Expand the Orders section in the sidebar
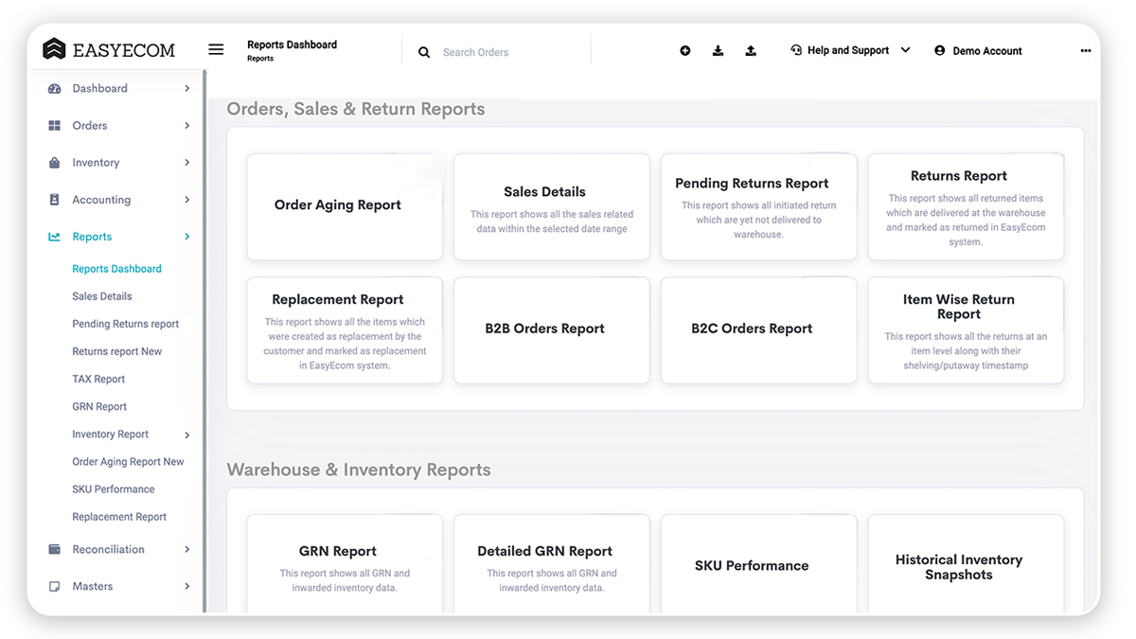Screen dimensions: 1136x639 pos(186,125)
